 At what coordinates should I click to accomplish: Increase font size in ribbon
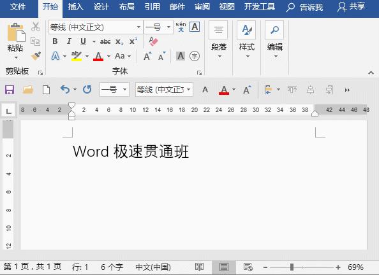[x=147, y=56]
